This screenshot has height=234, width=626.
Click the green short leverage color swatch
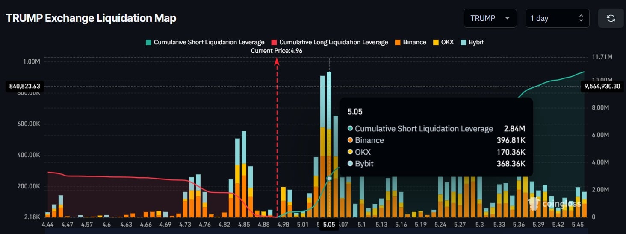(148, 42)
